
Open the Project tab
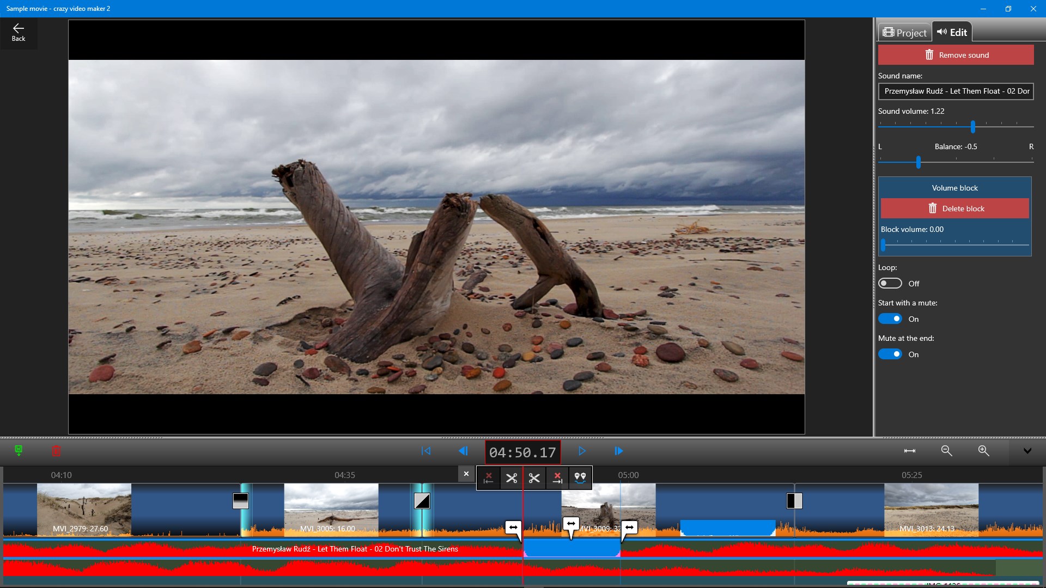click(x=904, y=33)
